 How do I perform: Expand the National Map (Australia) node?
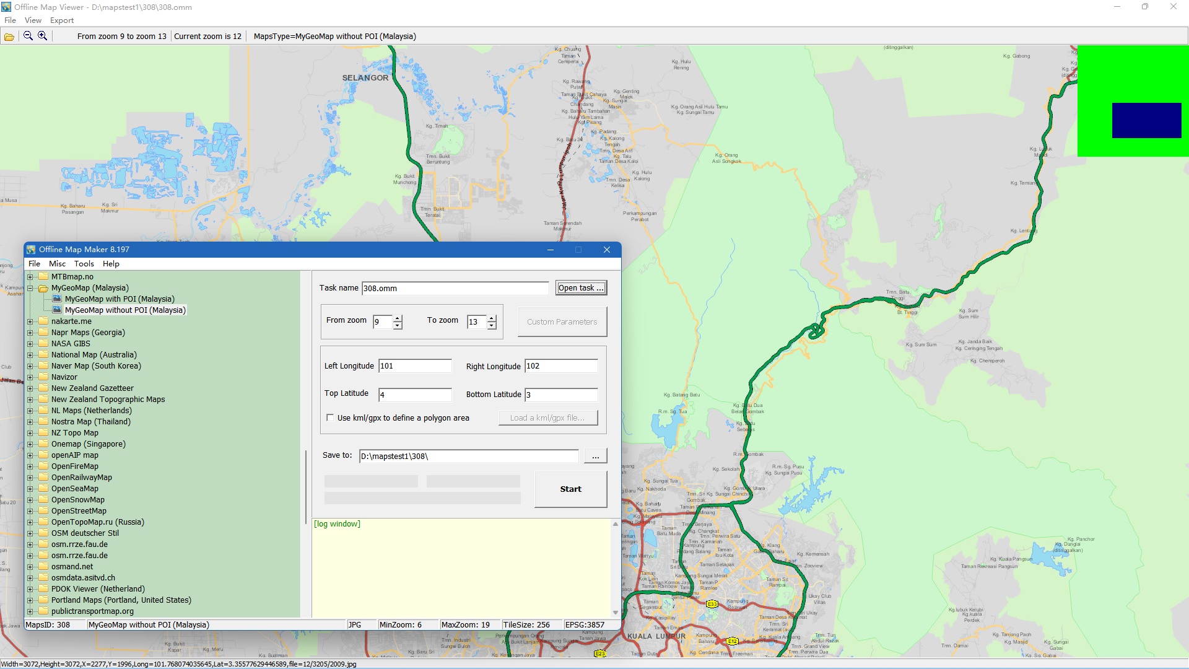pos(30,355)
